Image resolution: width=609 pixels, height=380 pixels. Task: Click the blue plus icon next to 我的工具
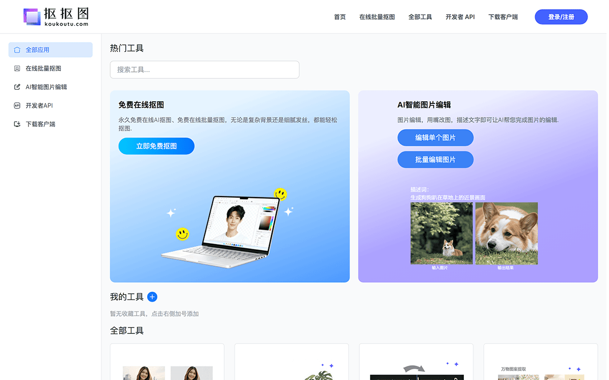[x=152, y=296]
